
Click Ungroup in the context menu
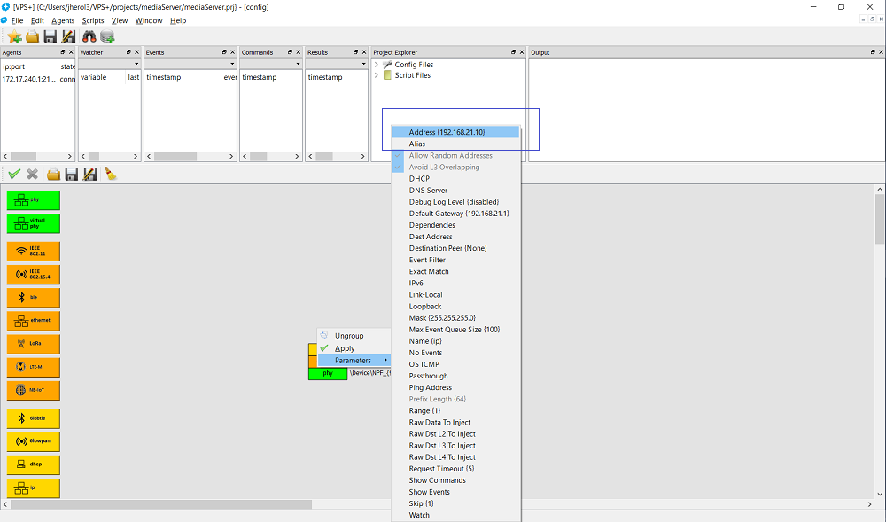(x=349, y=336)
